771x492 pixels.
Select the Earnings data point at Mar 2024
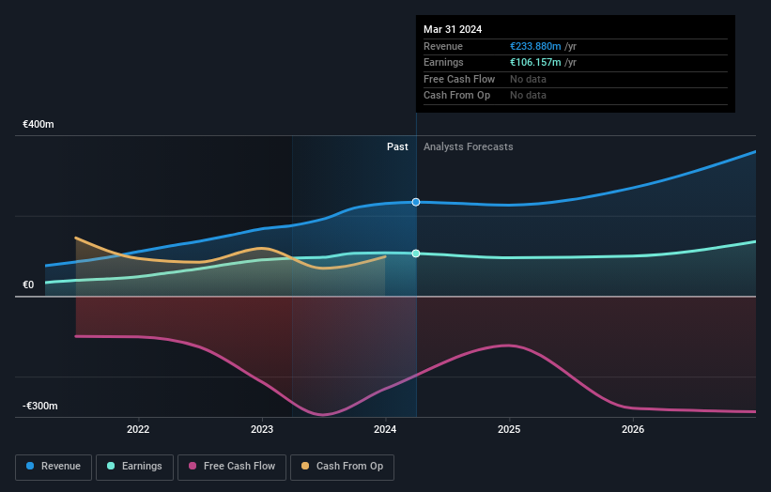pyautogui.click(x=416, y=254)
